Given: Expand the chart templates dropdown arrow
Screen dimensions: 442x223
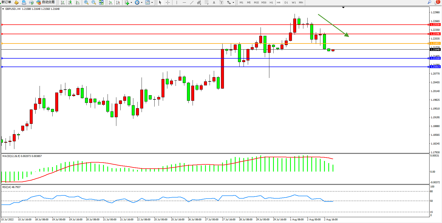Looking at the screenshot, I should (152, 3).
